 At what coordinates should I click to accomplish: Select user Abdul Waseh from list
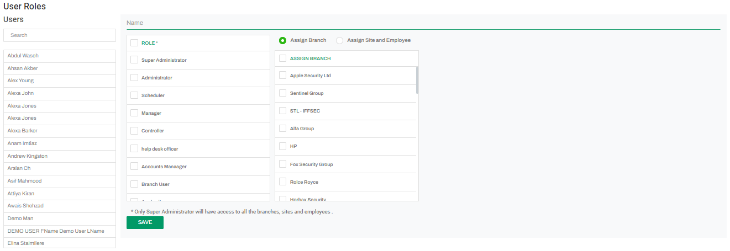click(60, 56)
